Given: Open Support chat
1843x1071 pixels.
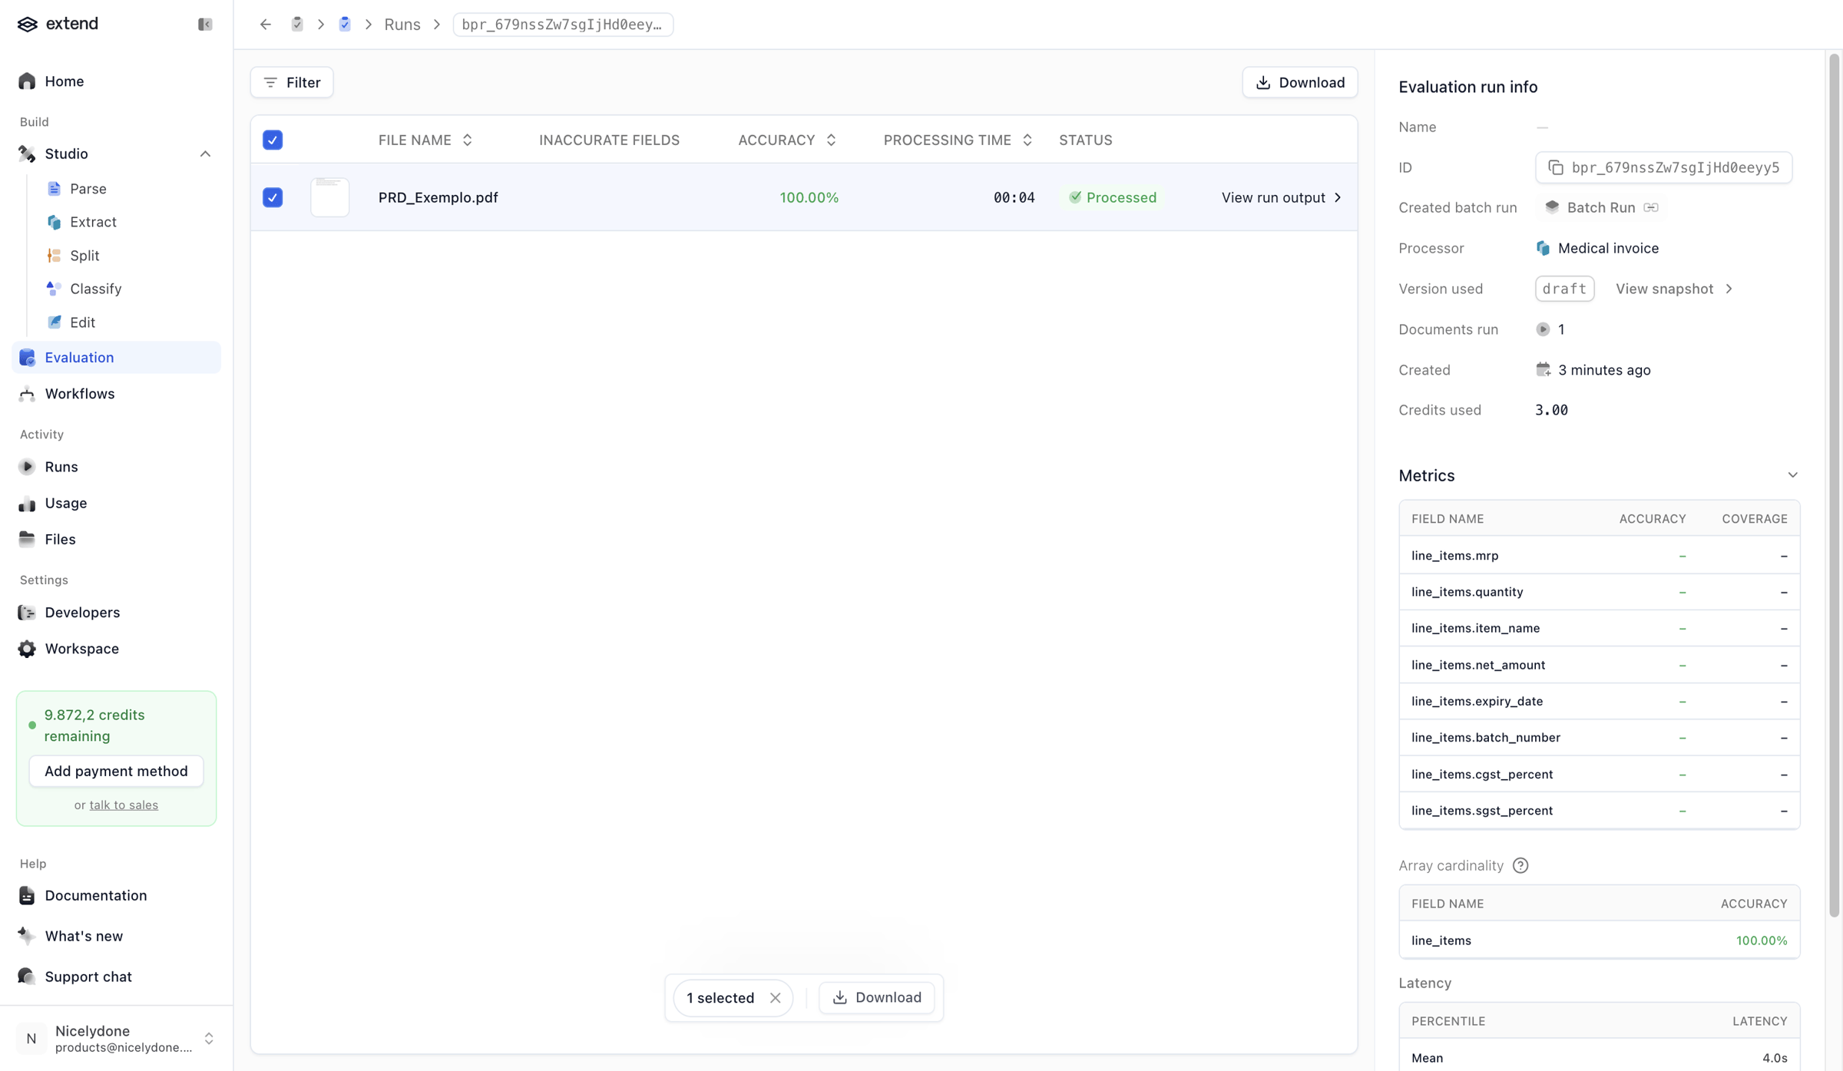Looking at the screenshot, I should tap(116, 977).
